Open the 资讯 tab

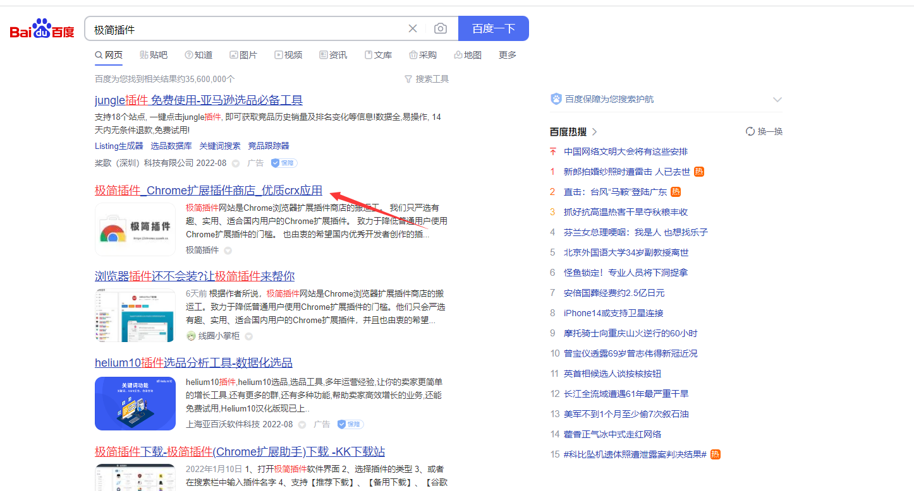(x=333, y=55)
